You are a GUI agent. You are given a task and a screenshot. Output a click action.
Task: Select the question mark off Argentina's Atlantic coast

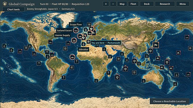point(63,77)
